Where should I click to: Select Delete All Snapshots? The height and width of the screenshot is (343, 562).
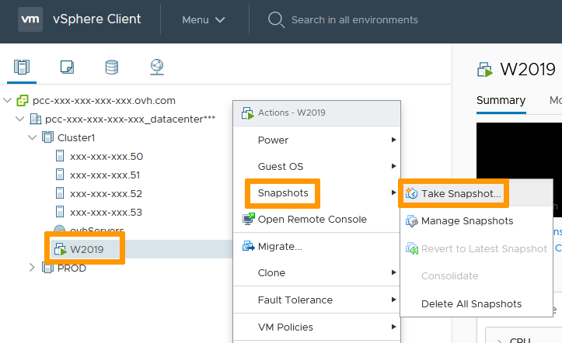[471, 303]
